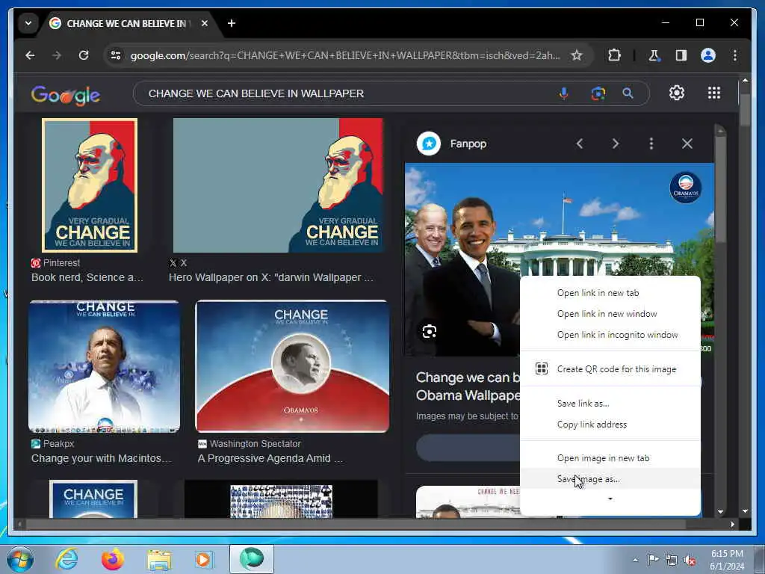The height and width of the screenshot is (574, 765).
Task: Open Peakpx Obama wallpaper thumbnail
Action: click(104, 366)
